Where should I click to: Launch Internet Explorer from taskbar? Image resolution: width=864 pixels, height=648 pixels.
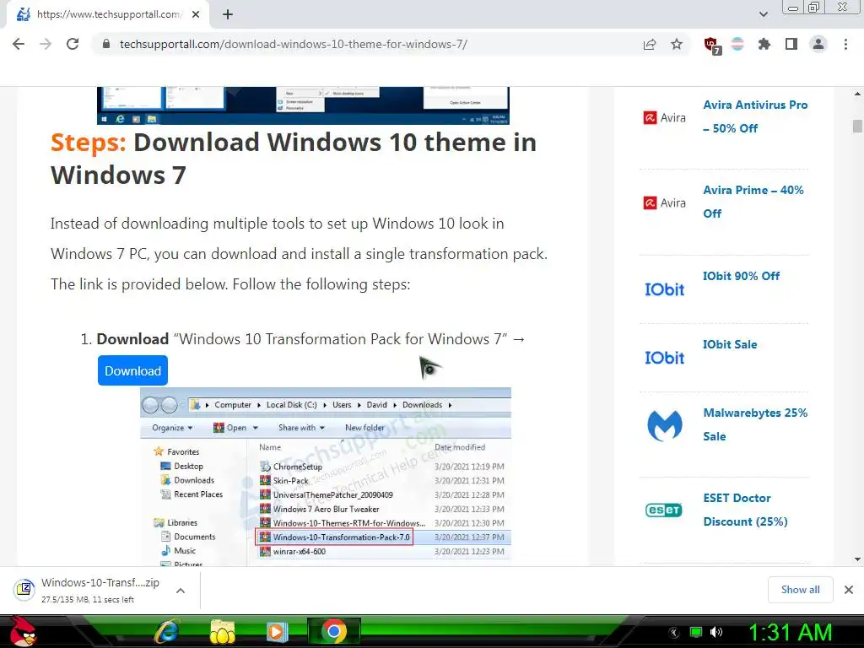coord(166,631)
